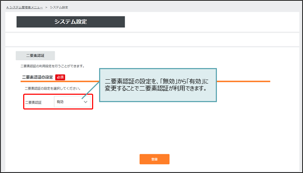Select the 二要素認証 tab
The image size is (303, 173).
[35, 56]
